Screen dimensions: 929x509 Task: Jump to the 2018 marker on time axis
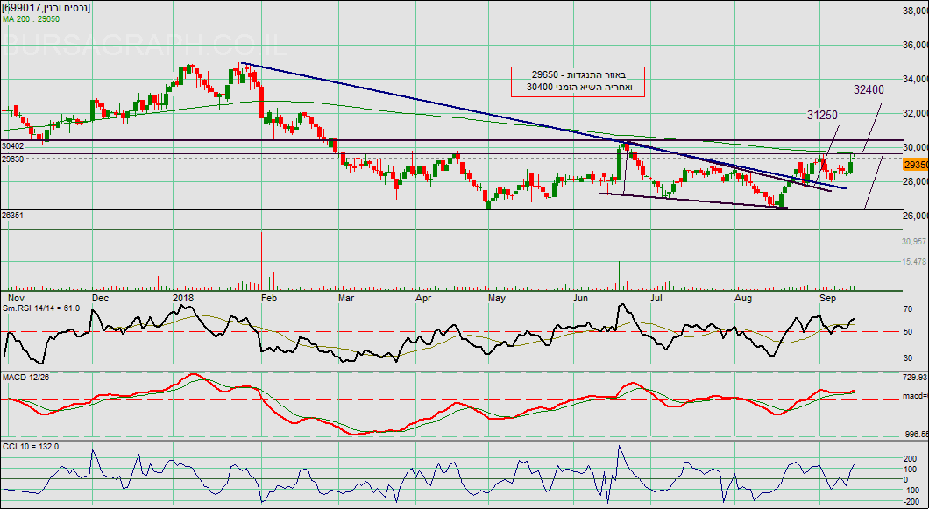tap(182, 298)
